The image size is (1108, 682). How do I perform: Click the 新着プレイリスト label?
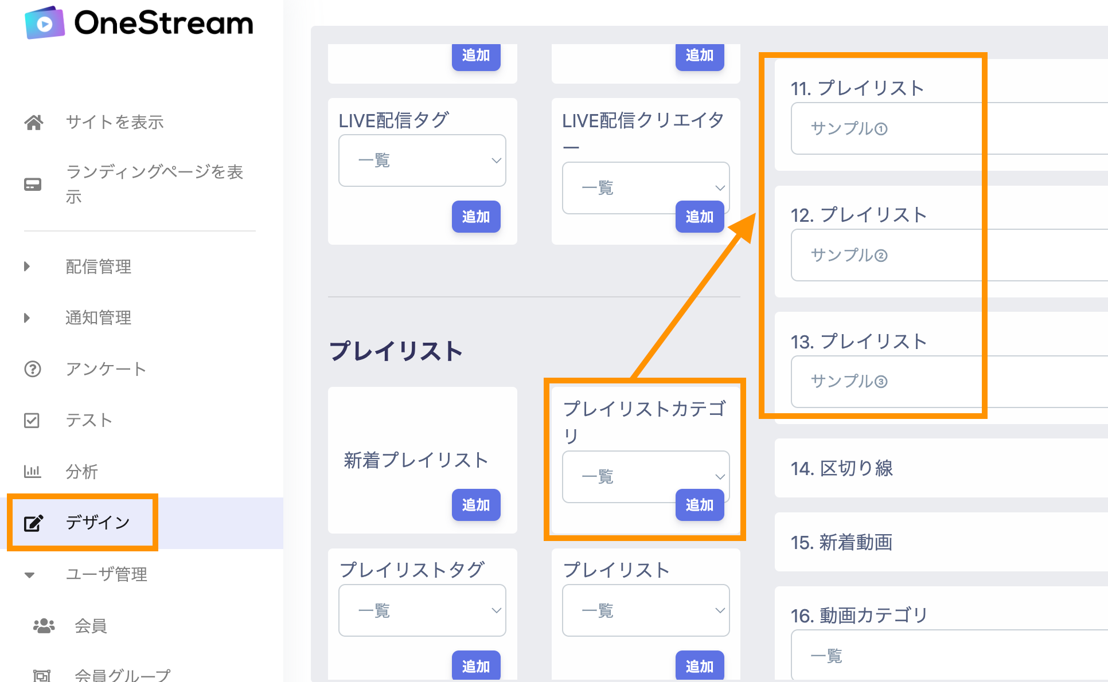416,460
